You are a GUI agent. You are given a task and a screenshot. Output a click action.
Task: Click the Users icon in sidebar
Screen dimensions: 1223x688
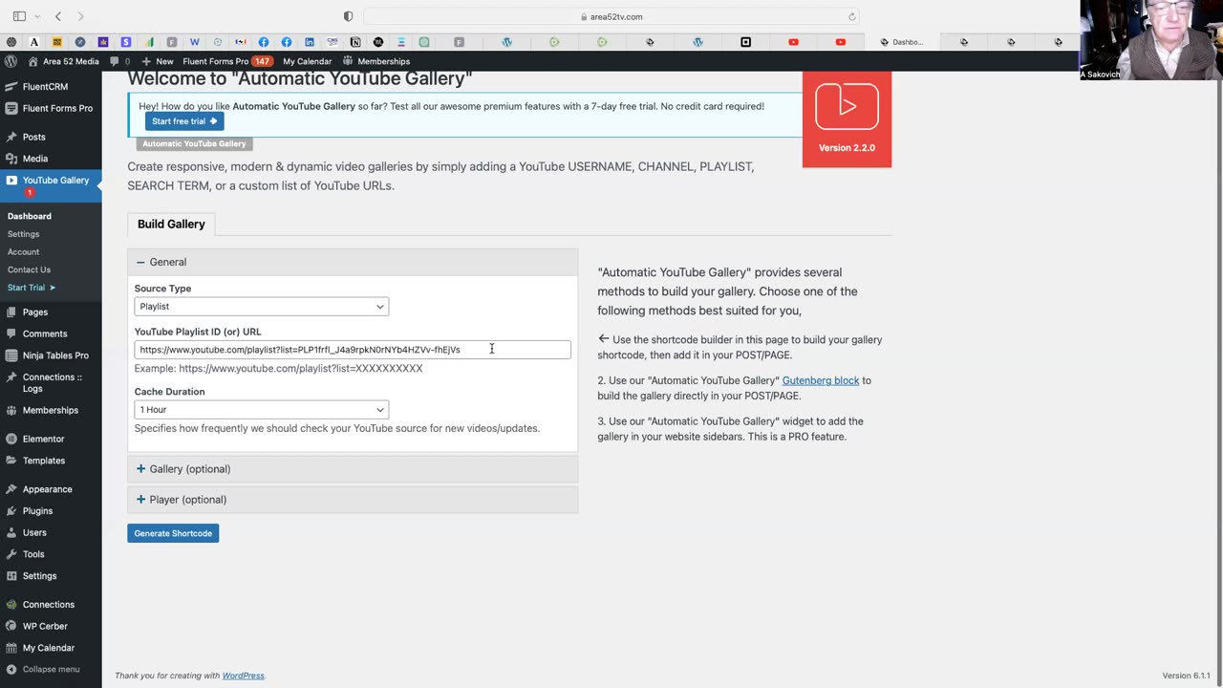coord(11,532)
